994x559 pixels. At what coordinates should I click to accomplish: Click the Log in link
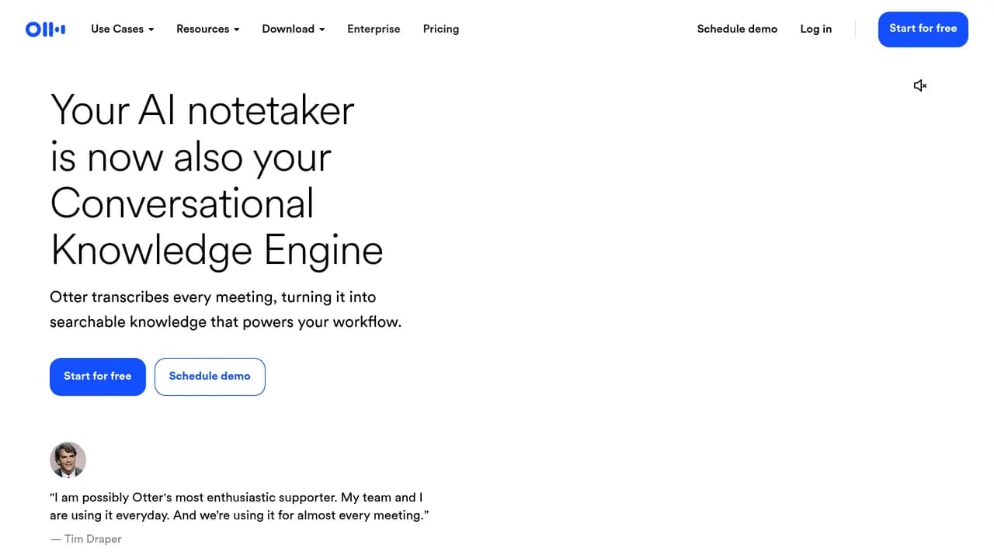pos(816,29)
